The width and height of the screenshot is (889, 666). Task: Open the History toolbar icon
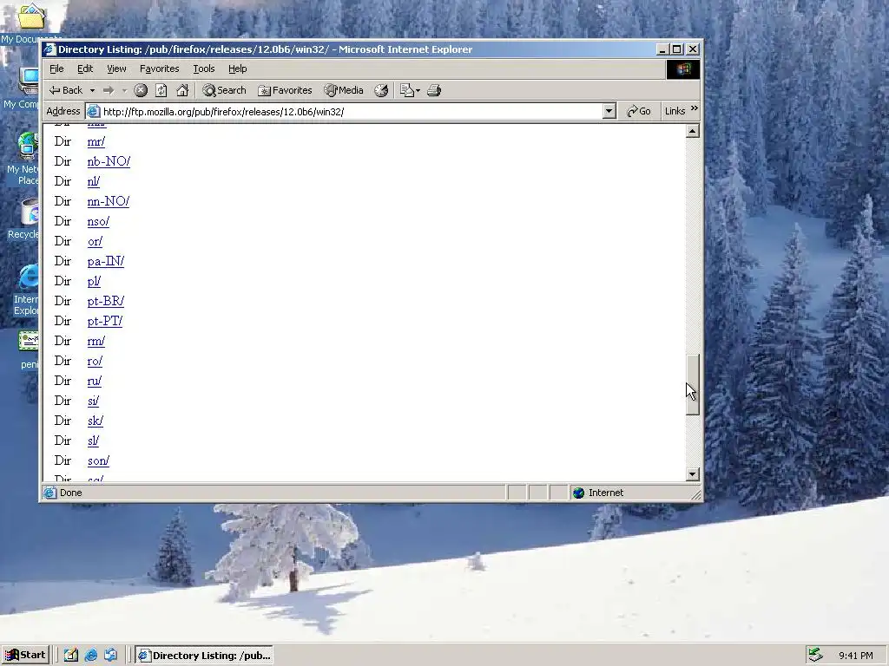coord(381,90)
